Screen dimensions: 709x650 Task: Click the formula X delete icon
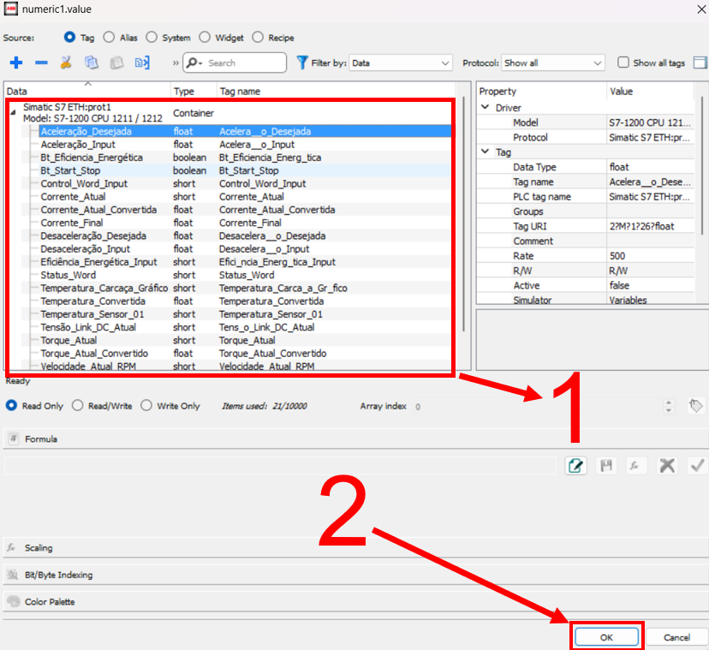tap(667, 465)
